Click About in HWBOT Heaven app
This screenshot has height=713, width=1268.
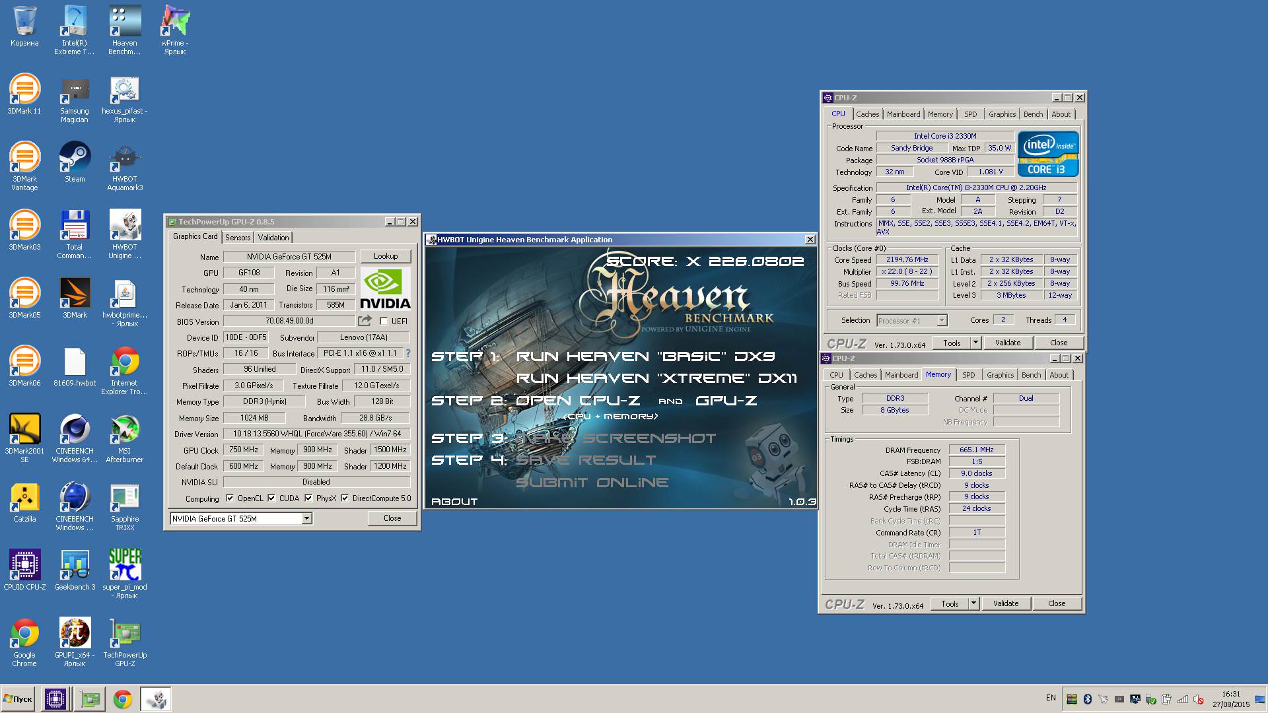click(454, 502)
